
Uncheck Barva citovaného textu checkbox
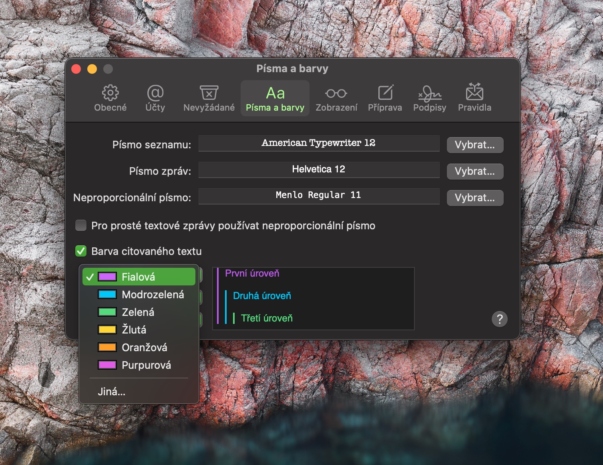(81, 251)
